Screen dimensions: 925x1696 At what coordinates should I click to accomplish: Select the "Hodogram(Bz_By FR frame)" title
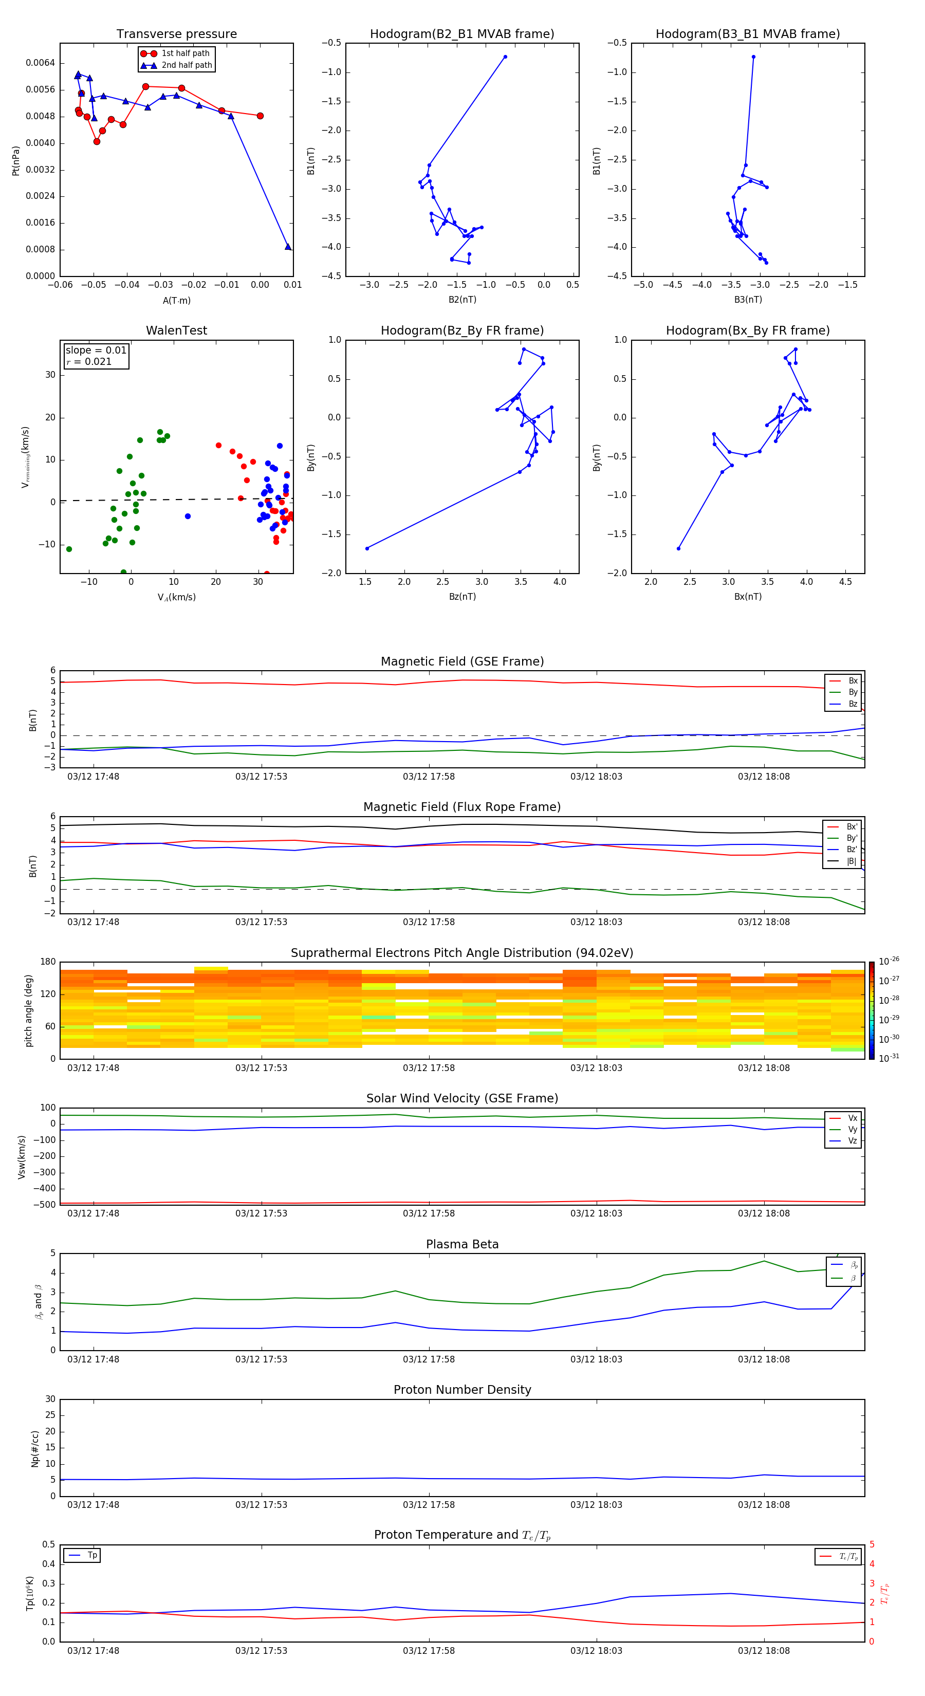point(462,330)
